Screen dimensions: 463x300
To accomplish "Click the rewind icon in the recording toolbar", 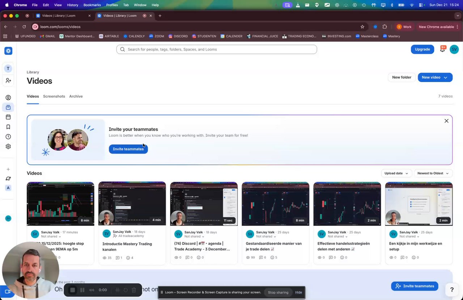I will point(92,290).
